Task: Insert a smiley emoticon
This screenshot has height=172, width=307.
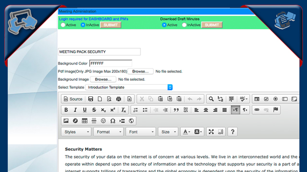Action: (x=103, y=121)
